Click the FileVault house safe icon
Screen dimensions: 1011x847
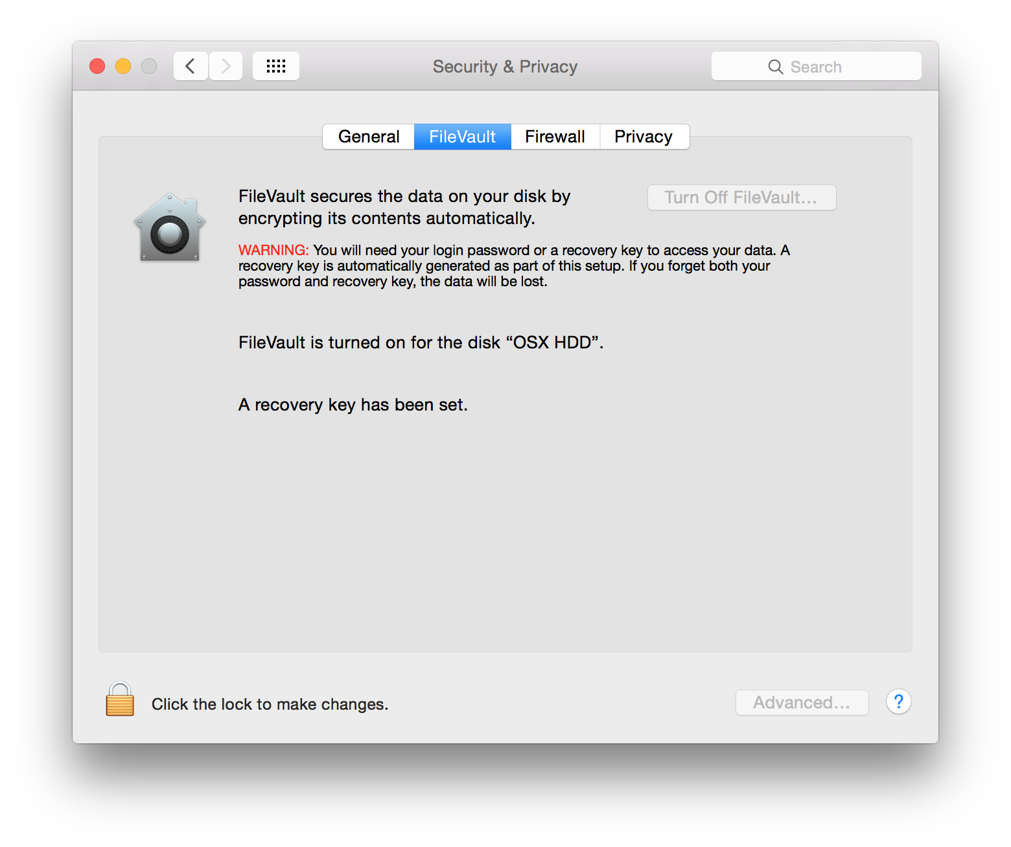click(x=170, y=228)
